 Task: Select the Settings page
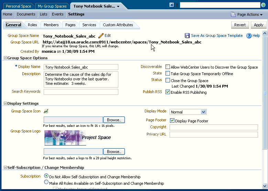[76, 14]
